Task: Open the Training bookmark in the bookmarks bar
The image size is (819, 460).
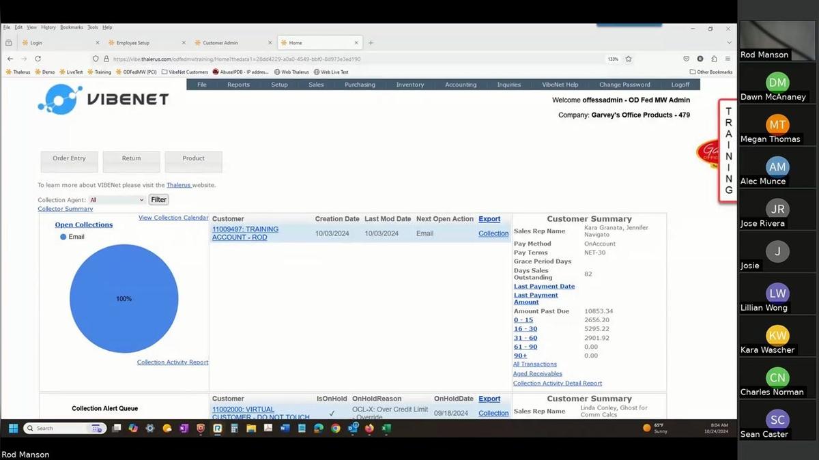Action: click(101, 72)
